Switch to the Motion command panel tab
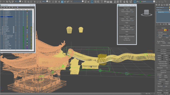 [x=164, y=5]
